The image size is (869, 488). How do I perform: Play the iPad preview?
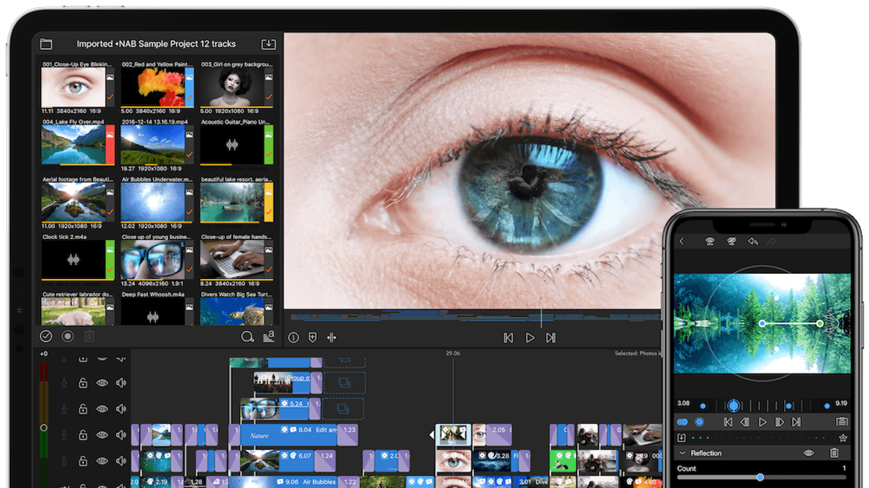coord(530,337)
